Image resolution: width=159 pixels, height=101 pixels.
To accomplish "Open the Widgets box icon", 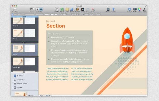I will 77,9.
